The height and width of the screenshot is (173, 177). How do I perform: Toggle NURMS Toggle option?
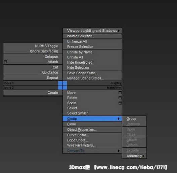(x=33, y=46)
